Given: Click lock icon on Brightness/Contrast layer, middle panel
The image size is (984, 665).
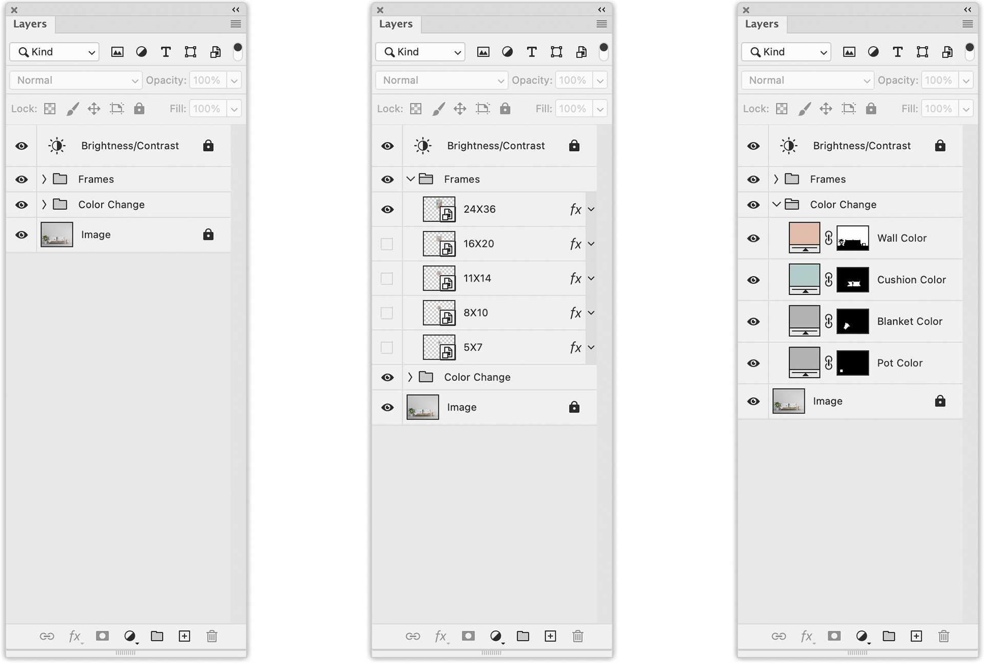Looking at the screenshot, I should click(574, 146).
